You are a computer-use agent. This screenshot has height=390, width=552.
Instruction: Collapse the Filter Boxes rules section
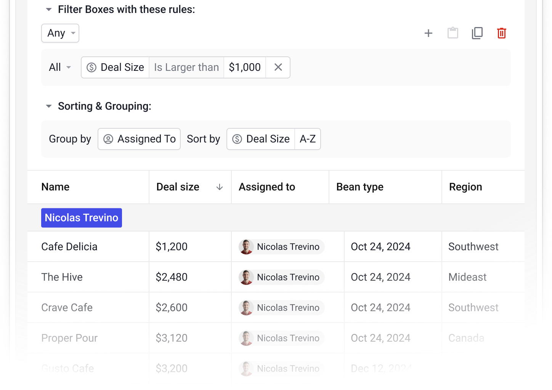pyautogui.click(x=48, y=9)
